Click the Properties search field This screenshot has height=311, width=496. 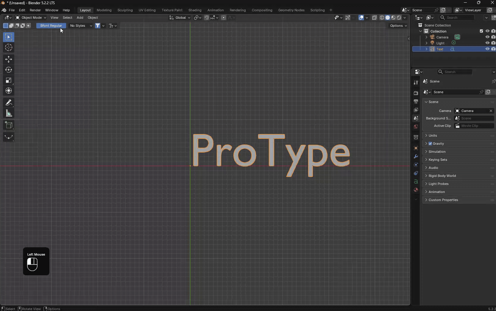(455, 72)
